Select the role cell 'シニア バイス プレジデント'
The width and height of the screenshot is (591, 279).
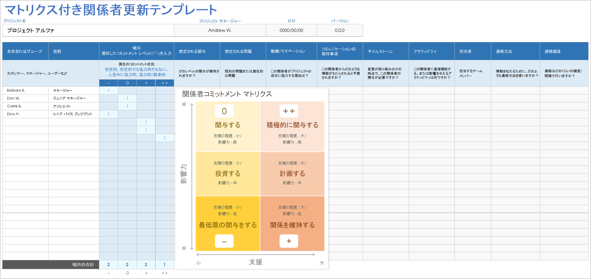click(x=74, y=114)
